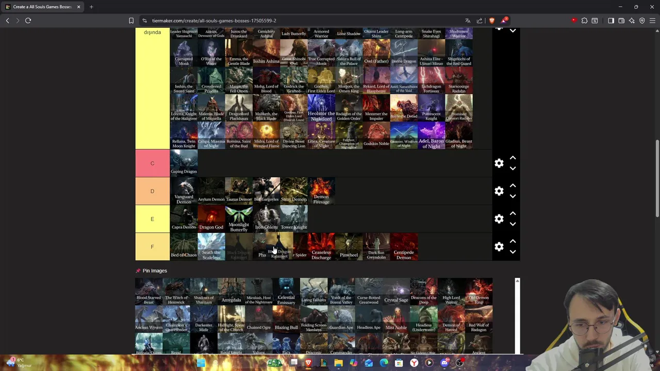Bookmark this page
Image resolution: width=660 pixels, height=371 pixels.
(x=131, y=21)
